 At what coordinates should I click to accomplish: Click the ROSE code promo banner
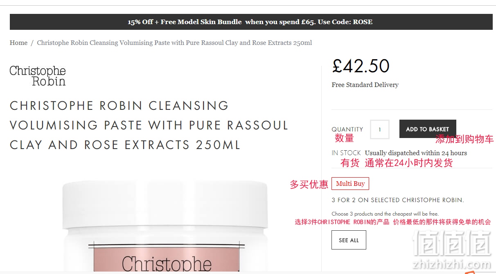[251, 22]
